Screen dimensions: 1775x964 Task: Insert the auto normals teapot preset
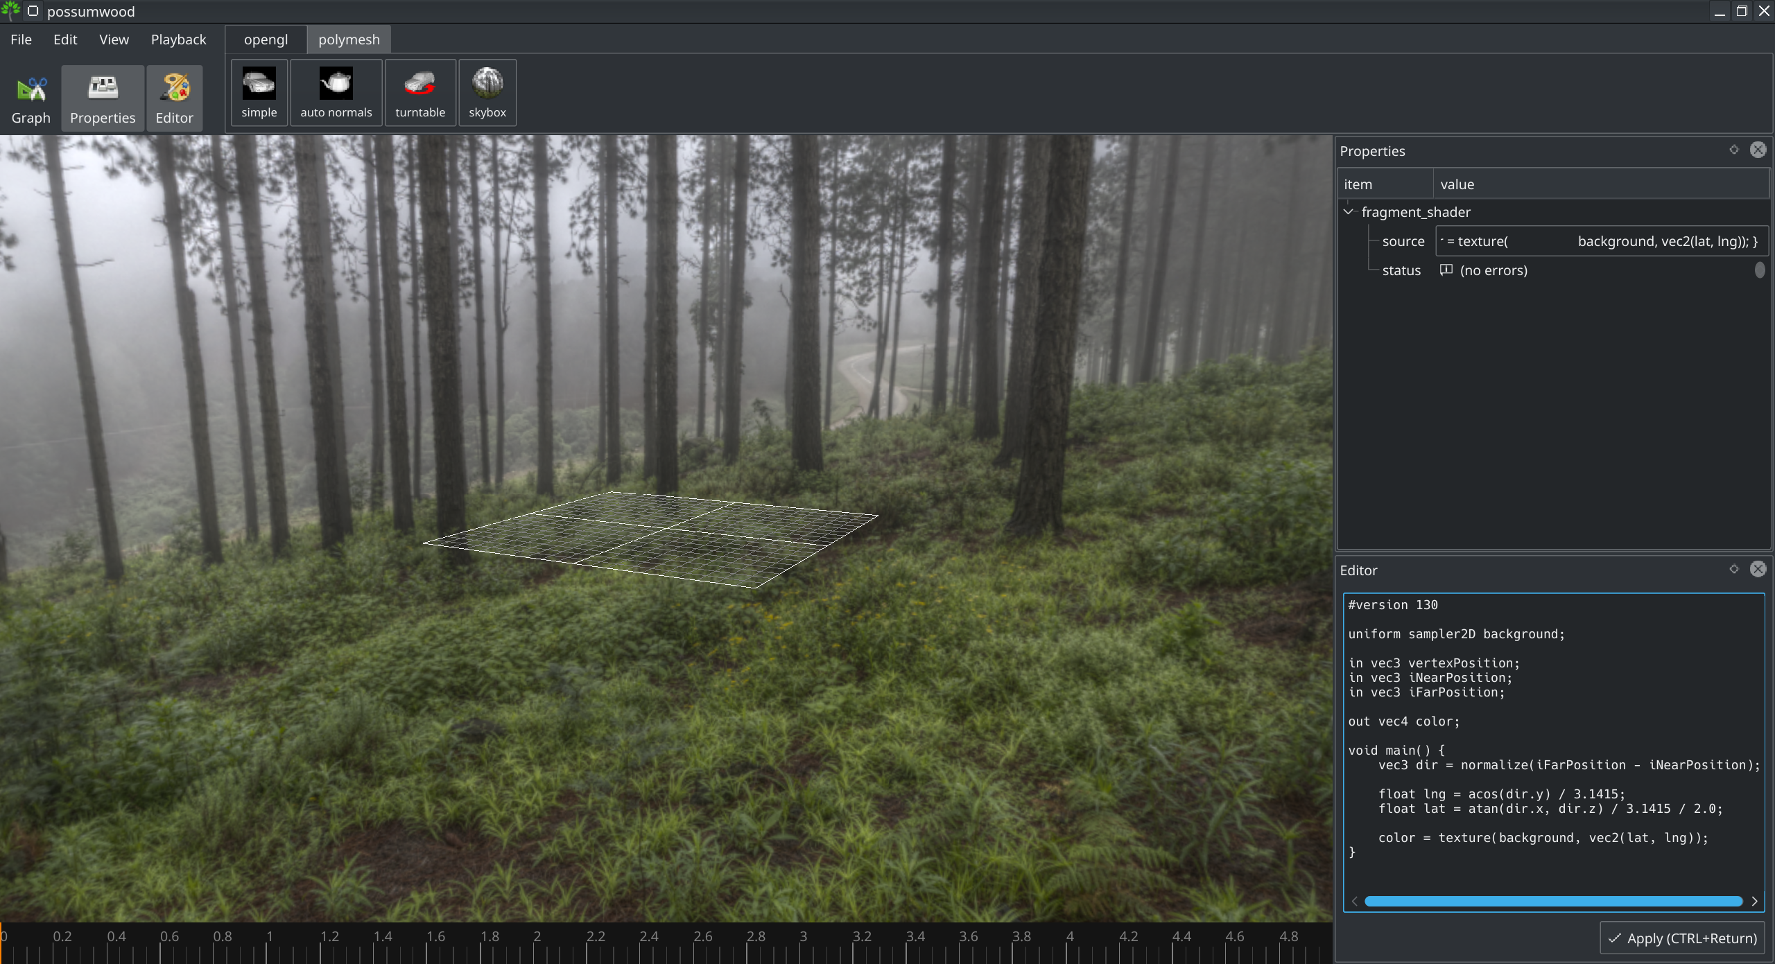point(336,93)
